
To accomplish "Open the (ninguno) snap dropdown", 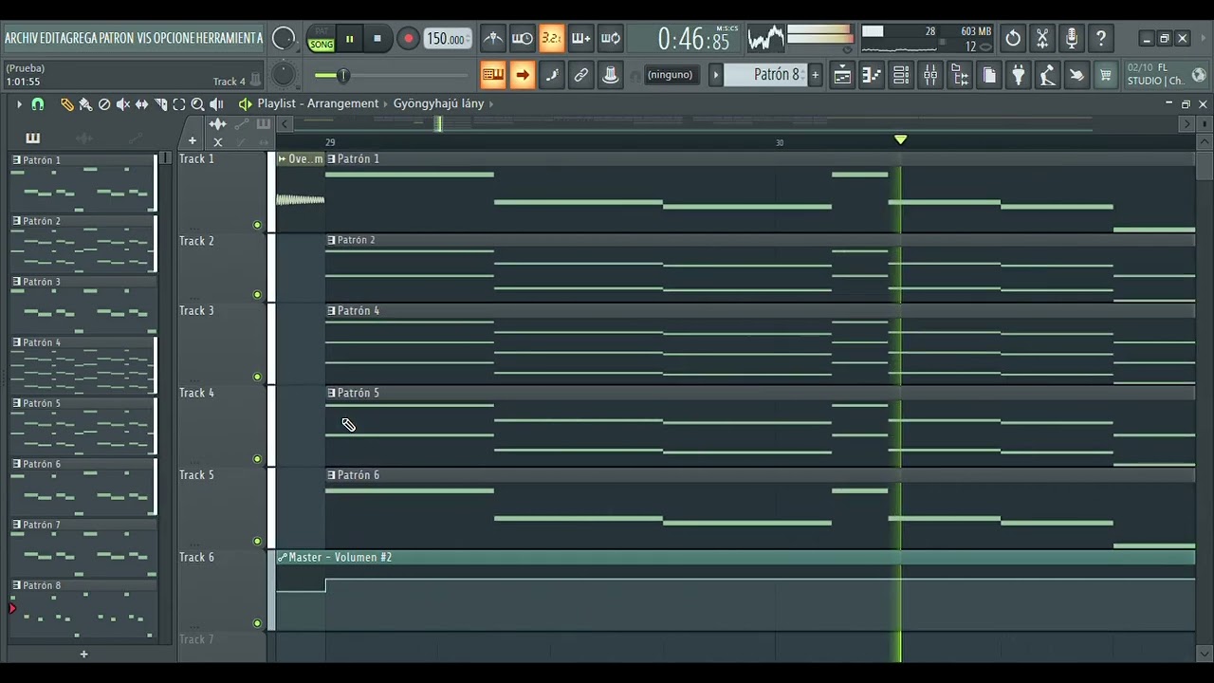I will coord(670,75).
